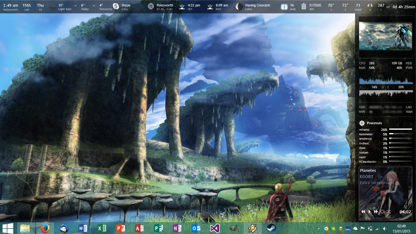This screenshot has height=234, width=416.
Task: Click the globe location icon for Polesworth
Action: click(151, 7)
